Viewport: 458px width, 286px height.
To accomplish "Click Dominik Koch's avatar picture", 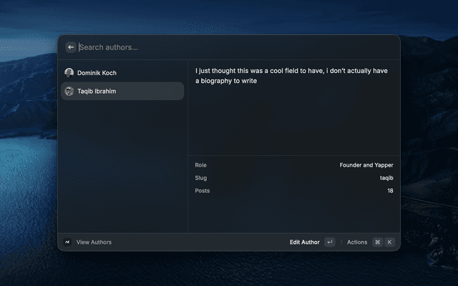I will (x=69, y=73).
